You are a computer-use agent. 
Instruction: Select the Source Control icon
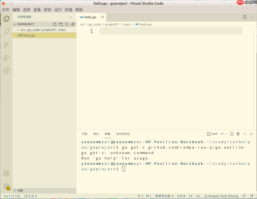tap(6, 45)
